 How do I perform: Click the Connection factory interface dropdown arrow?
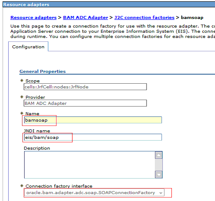[x=161, y=193]
